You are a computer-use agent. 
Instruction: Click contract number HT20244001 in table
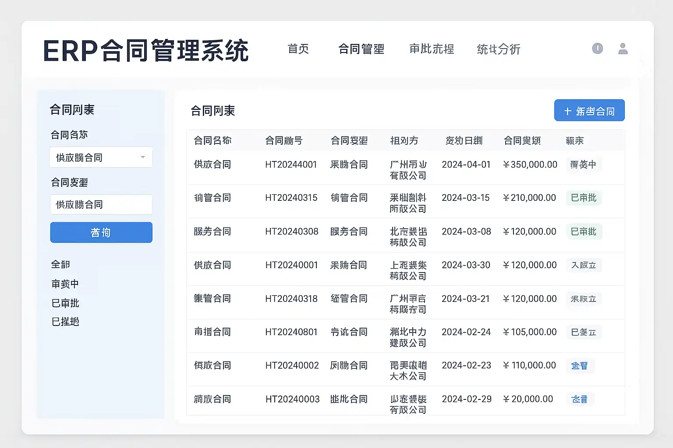(x=290, y=164)
